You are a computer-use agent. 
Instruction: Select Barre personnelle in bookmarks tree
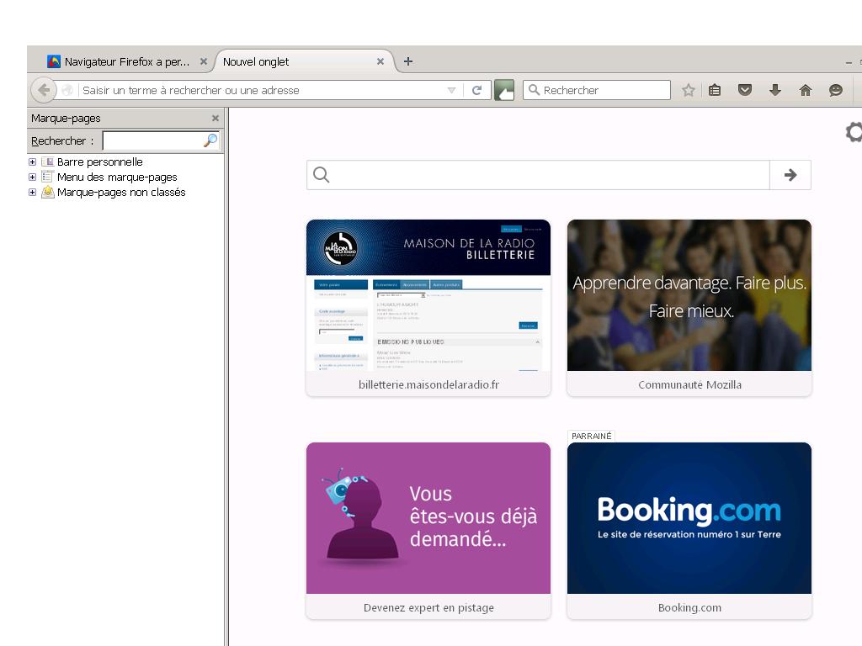(x=99, y=162)
